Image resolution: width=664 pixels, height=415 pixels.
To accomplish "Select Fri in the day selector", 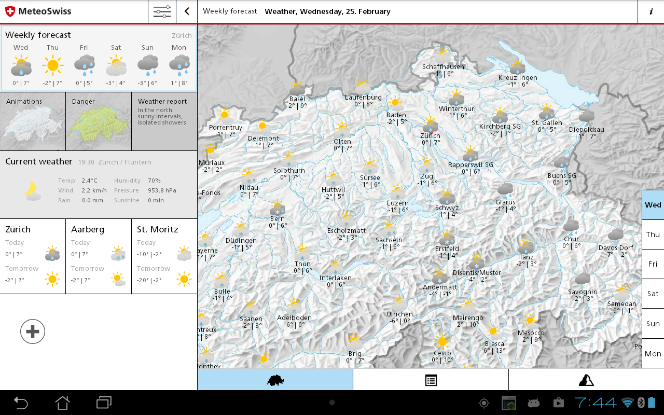I will tap(653, 264).
